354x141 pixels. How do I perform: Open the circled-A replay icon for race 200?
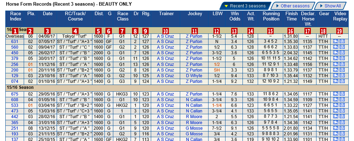point(342,70)
